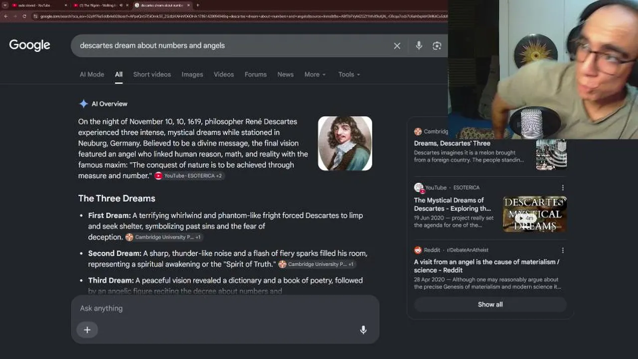Open the options menu for the ESOTERICA YouTube result
Screen dimensions: 638x359
click(x=563, y=188)
